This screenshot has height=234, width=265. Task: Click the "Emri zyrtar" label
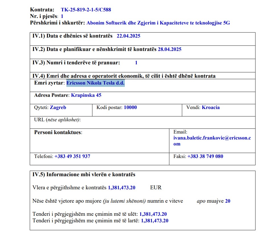(49, 83)
